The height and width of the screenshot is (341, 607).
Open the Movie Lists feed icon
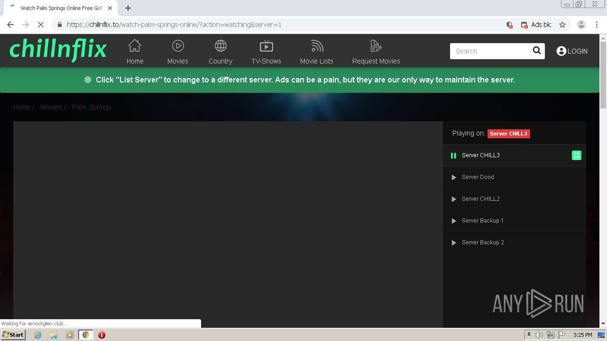pos(317,46)
